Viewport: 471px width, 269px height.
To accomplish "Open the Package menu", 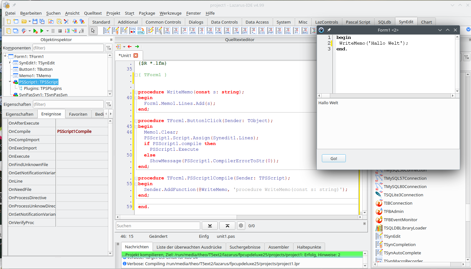I will pyautogui.click(x=147, y=13).
